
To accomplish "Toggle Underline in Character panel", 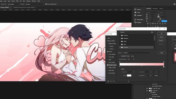I will pos(163,24).
